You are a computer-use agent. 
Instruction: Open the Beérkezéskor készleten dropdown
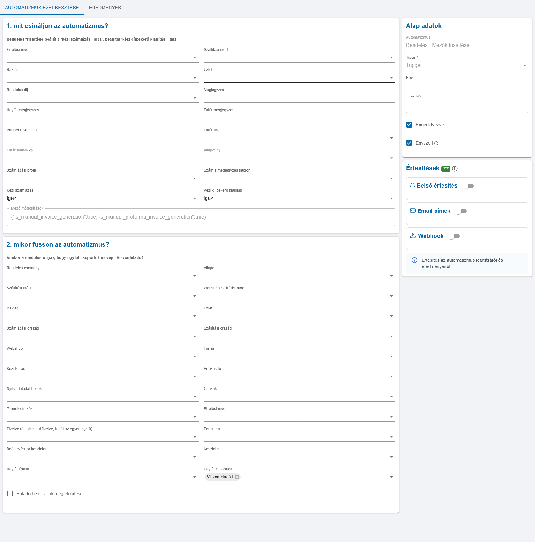[103, 457]
